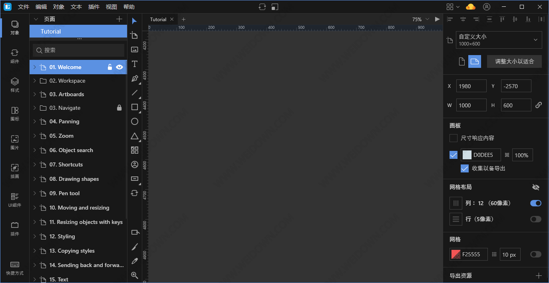
Task: Select the Eyedropper tool
Action: 135,261
